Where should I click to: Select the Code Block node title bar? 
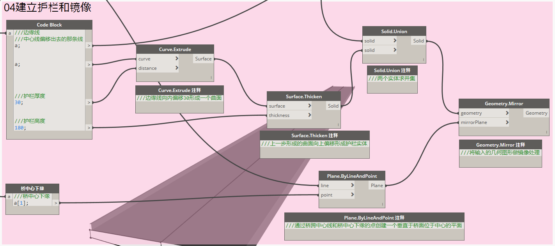coord(50,25)
